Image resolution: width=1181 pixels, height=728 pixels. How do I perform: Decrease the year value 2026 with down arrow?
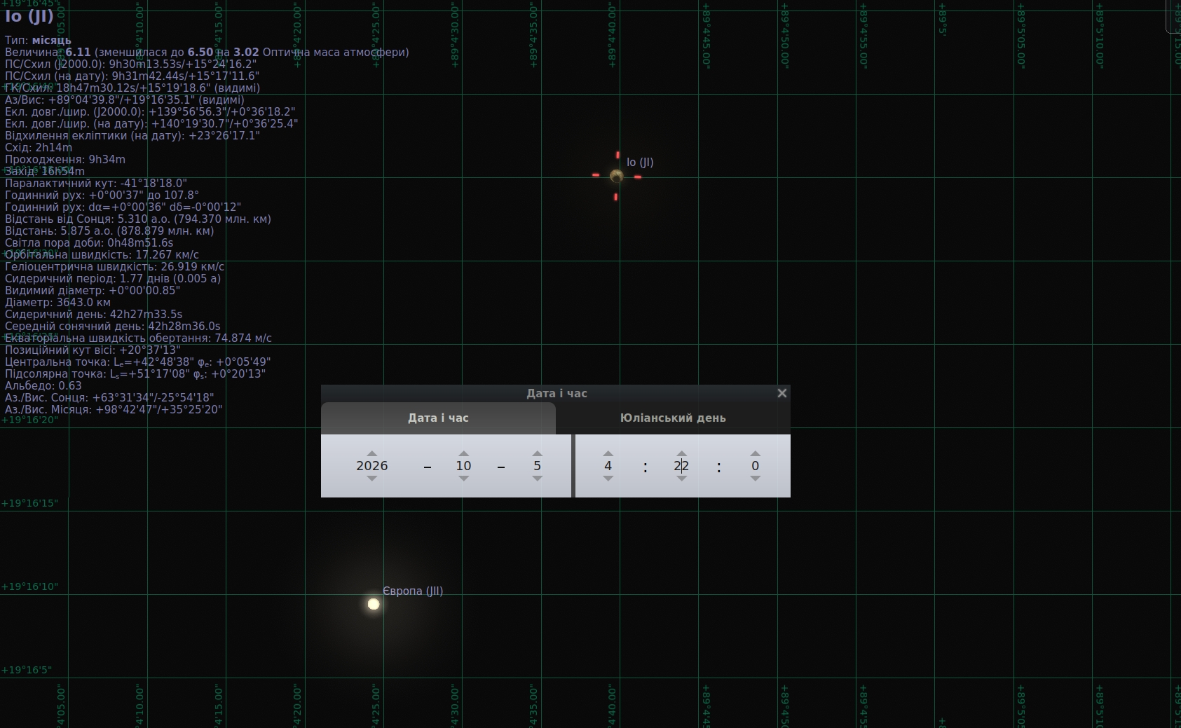(x=372, y=479)
